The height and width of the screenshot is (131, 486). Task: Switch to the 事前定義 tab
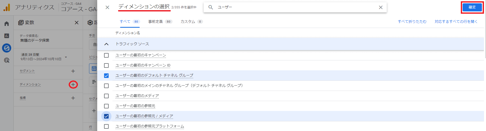(160, 22)
